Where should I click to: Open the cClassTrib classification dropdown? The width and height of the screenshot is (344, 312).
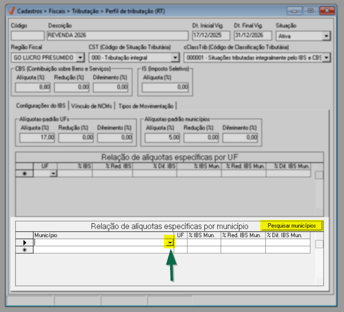click(x=326, y=58)
